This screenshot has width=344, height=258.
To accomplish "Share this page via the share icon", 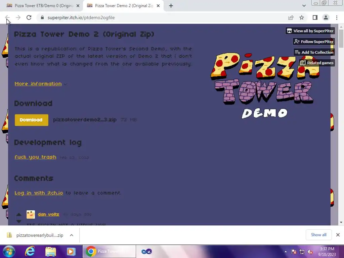I will click(x=291, y=17).
